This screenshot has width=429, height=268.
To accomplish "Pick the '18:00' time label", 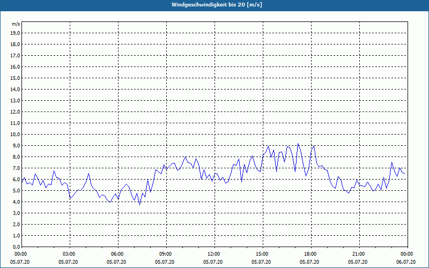I will coord(311,254).
